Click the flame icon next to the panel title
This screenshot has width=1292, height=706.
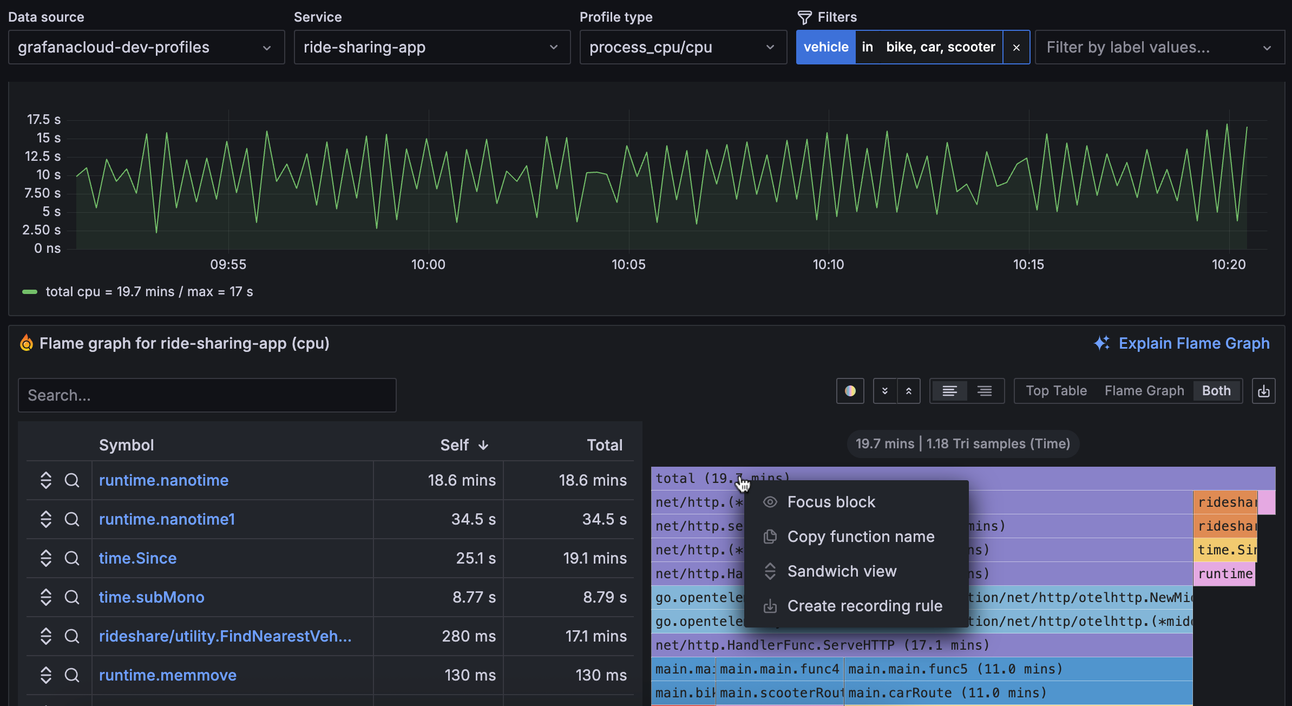coord(26,343)
